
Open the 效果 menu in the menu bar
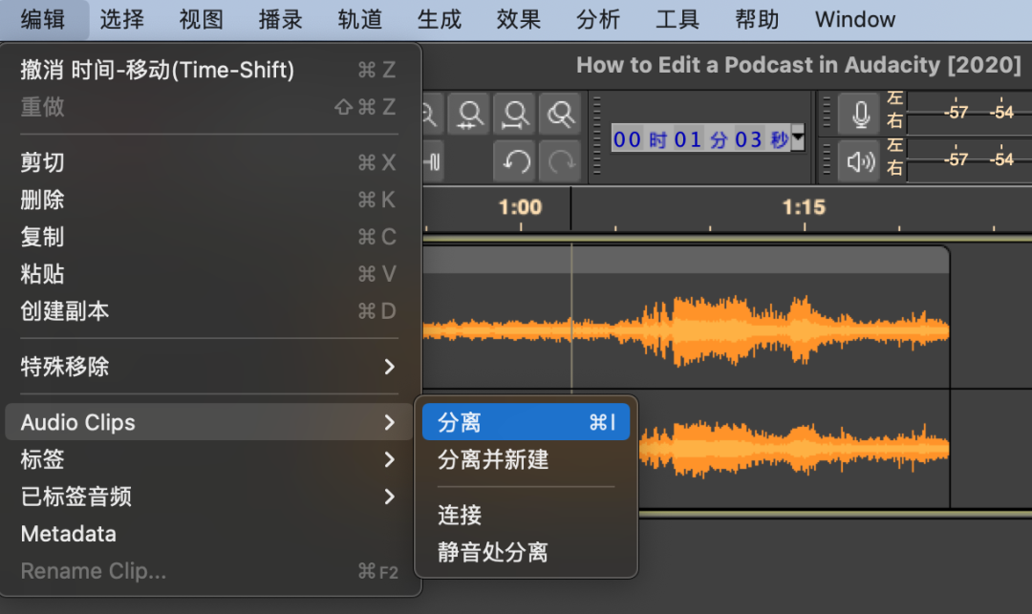519,19
